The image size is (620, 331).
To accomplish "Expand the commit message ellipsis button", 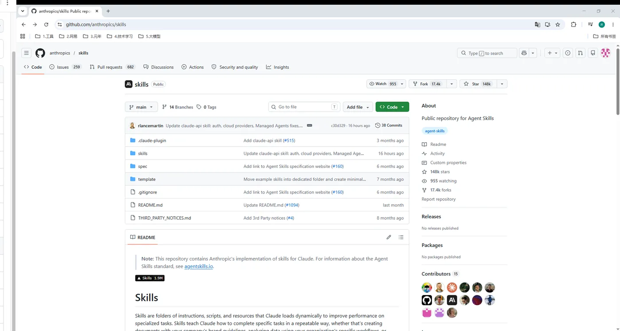I will click(x=310, y=125).
